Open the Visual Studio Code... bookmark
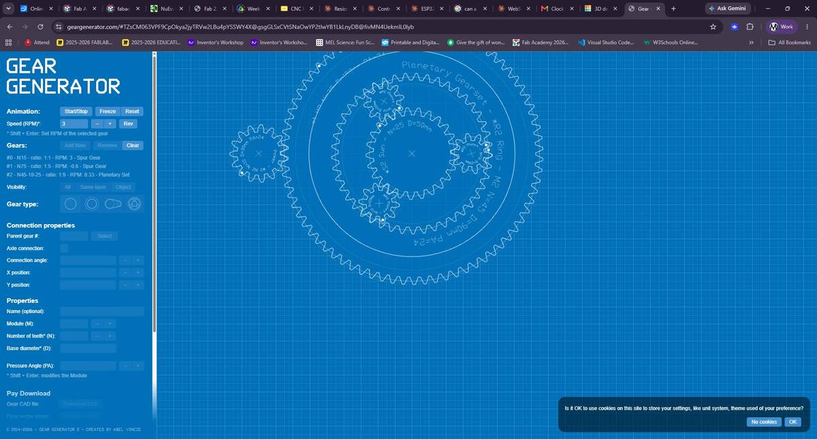Screen dimensions: 817x439 [x=606, y=42]
